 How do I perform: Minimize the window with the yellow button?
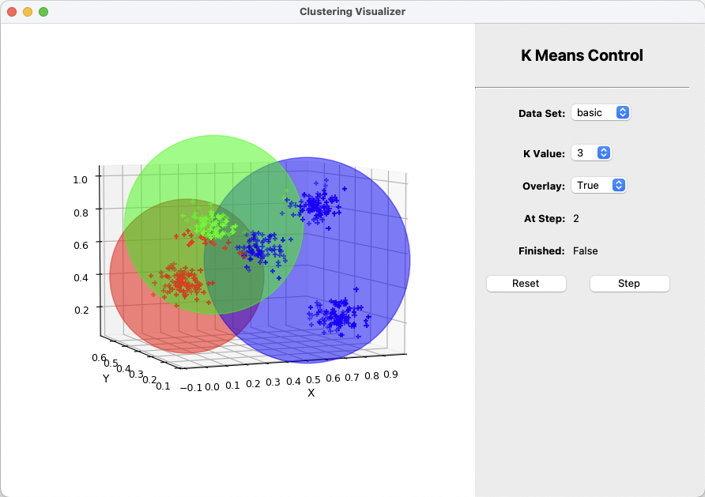click(x=28, y=12)
